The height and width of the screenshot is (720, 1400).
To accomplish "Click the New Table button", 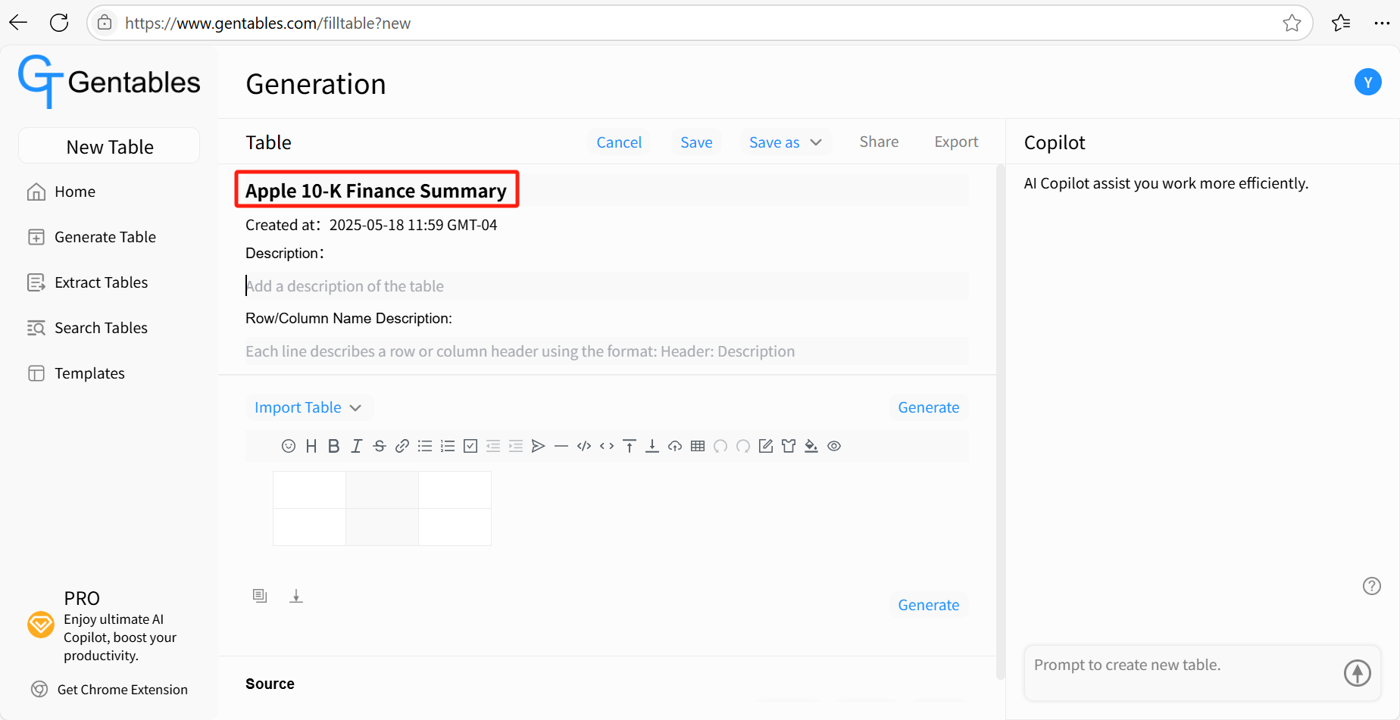I will click(109, 146).
